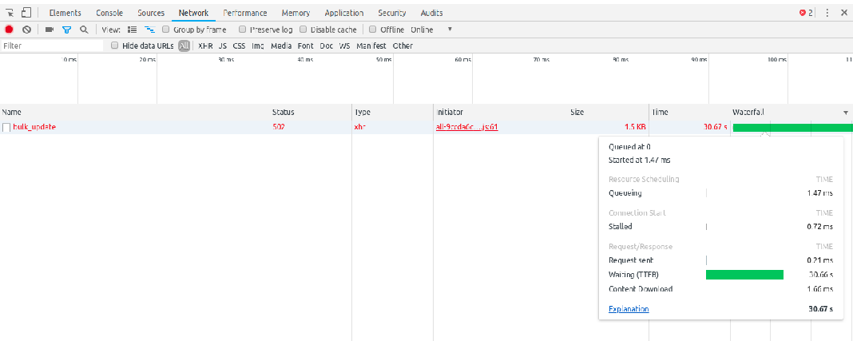The width and height of the screenshot is (853, 341).
Task: Enable Preserve log checkbox
Action: point(243,30)
